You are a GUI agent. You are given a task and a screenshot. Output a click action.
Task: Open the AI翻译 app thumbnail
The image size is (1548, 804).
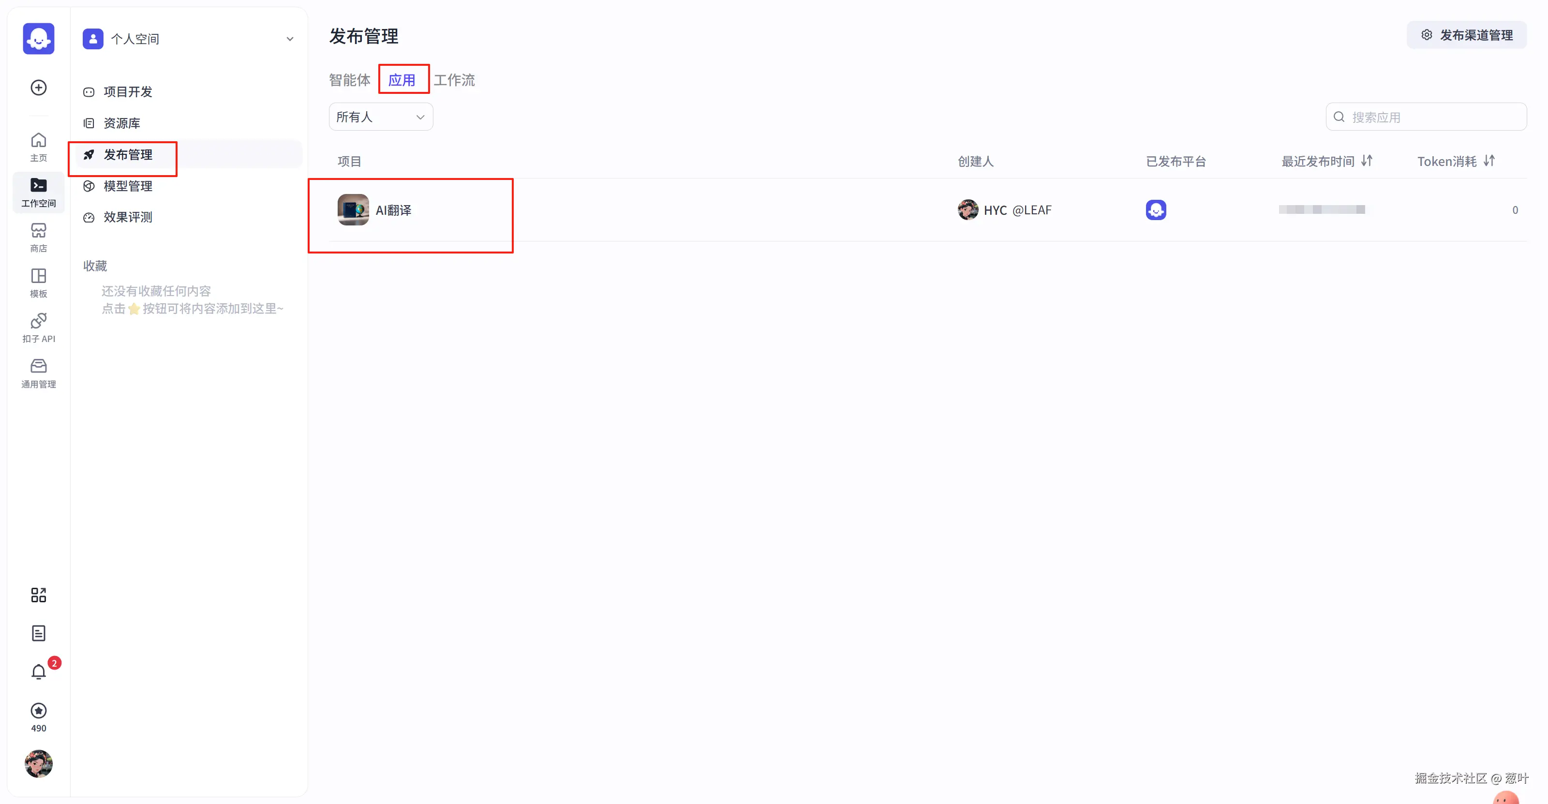353,210
